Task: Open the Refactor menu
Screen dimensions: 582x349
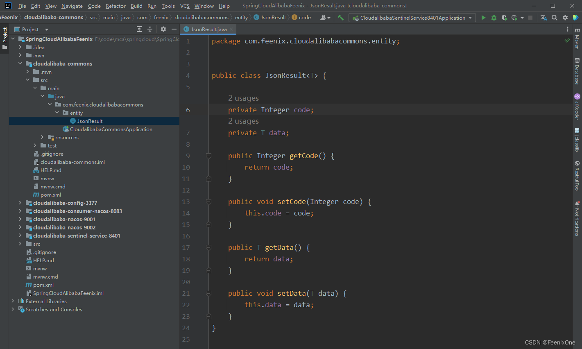Action: [115, 6]
